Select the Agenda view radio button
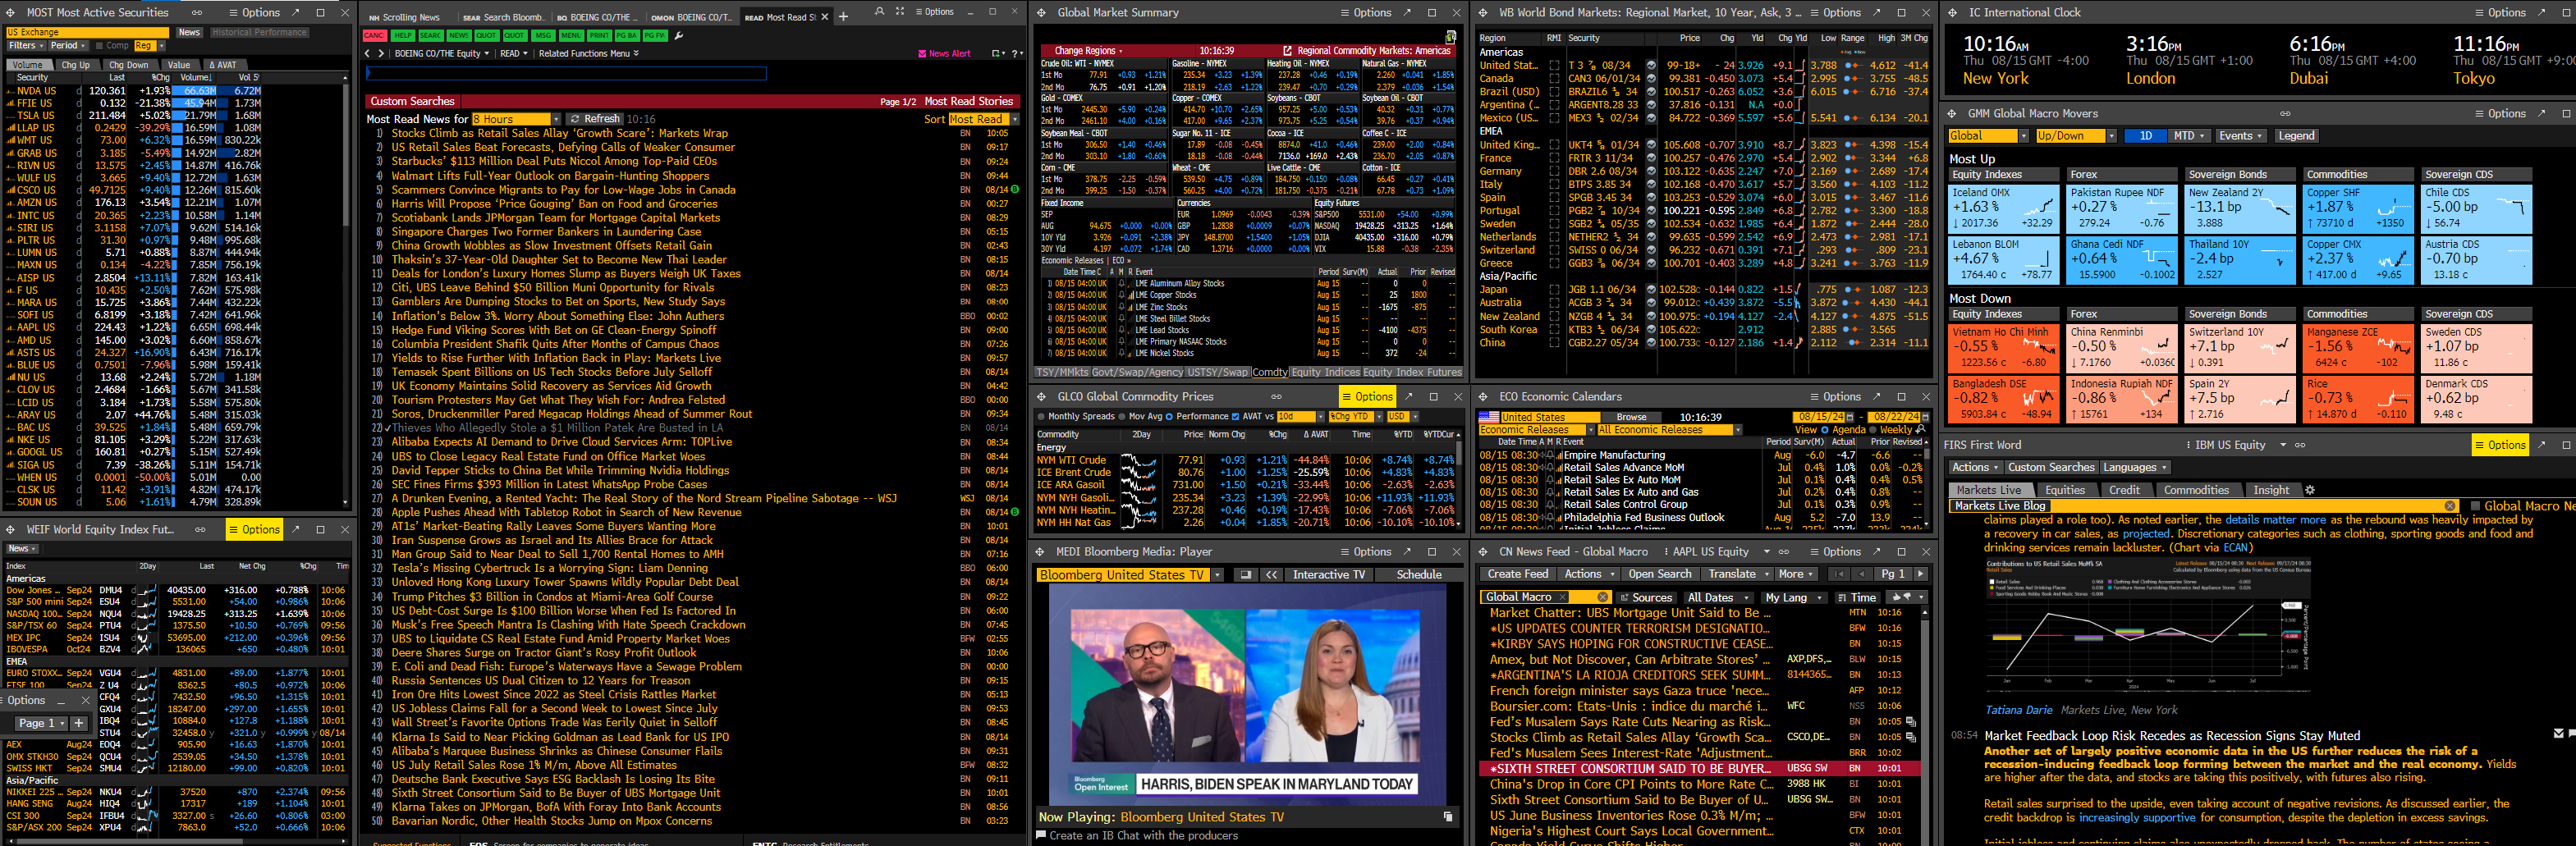This screenshot has height=846, width=2576. click(1824, 430)
